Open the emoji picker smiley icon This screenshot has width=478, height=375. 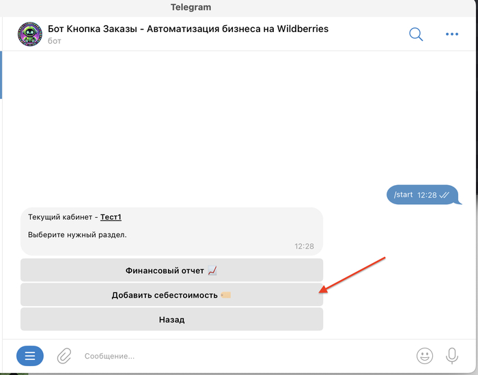click(425, 356)
